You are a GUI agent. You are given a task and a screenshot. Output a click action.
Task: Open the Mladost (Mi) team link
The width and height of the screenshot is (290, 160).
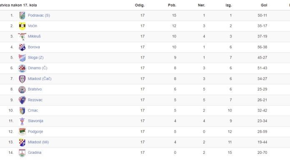[38, 142]
